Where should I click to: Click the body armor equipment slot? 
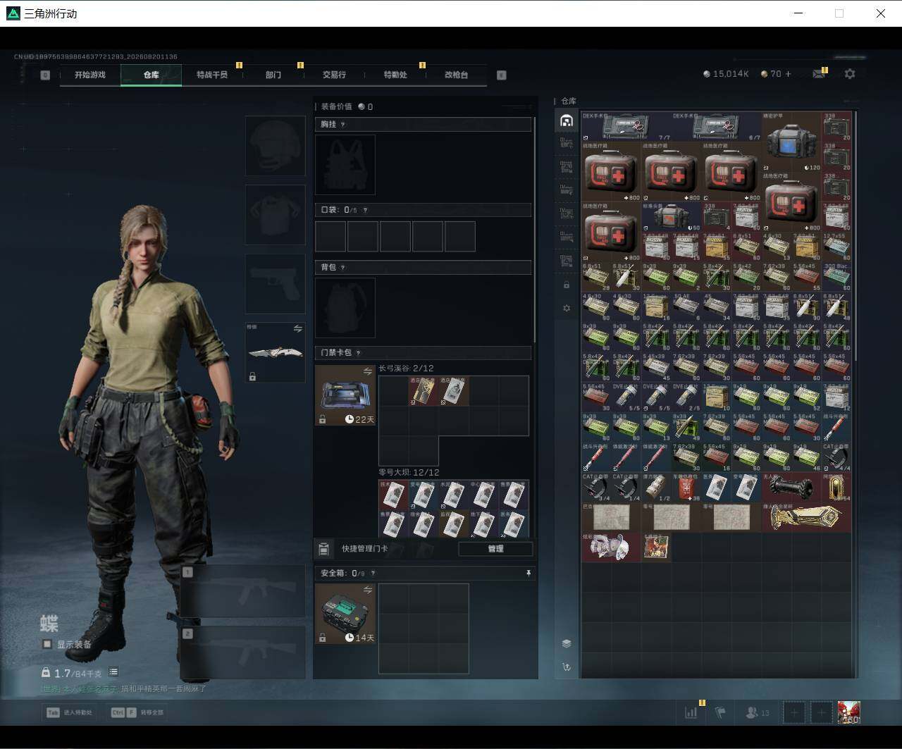[275, 215]
